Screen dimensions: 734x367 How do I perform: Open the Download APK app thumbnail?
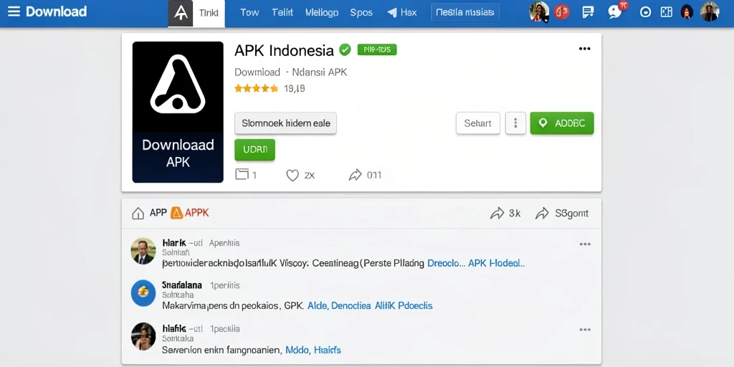click(178, 112)
